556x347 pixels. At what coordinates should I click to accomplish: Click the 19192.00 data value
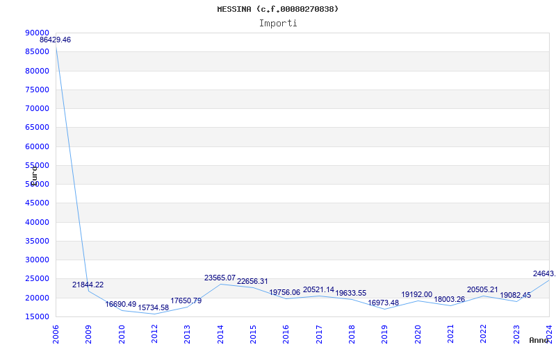coord(416,294)
